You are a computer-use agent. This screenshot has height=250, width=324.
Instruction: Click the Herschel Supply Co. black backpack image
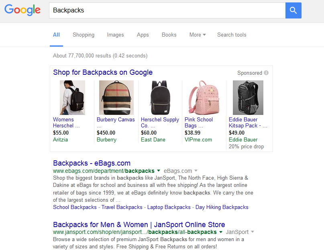(160, 98)
